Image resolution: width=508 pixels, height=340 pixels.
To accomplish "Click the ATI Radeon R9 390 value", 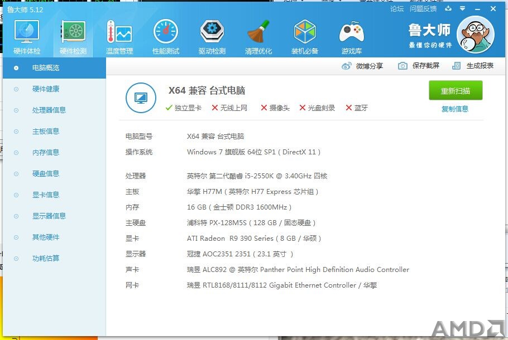I will 254,239.
